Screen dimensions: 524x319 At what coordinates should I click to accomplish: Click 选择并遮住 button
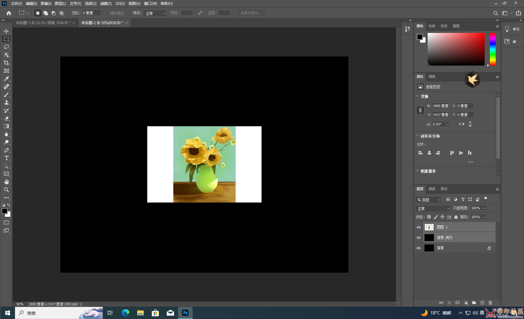tap(251, 13)
